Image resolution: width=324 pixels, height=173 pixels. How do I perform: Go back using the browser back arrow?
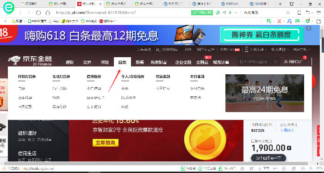coord(20,13)
